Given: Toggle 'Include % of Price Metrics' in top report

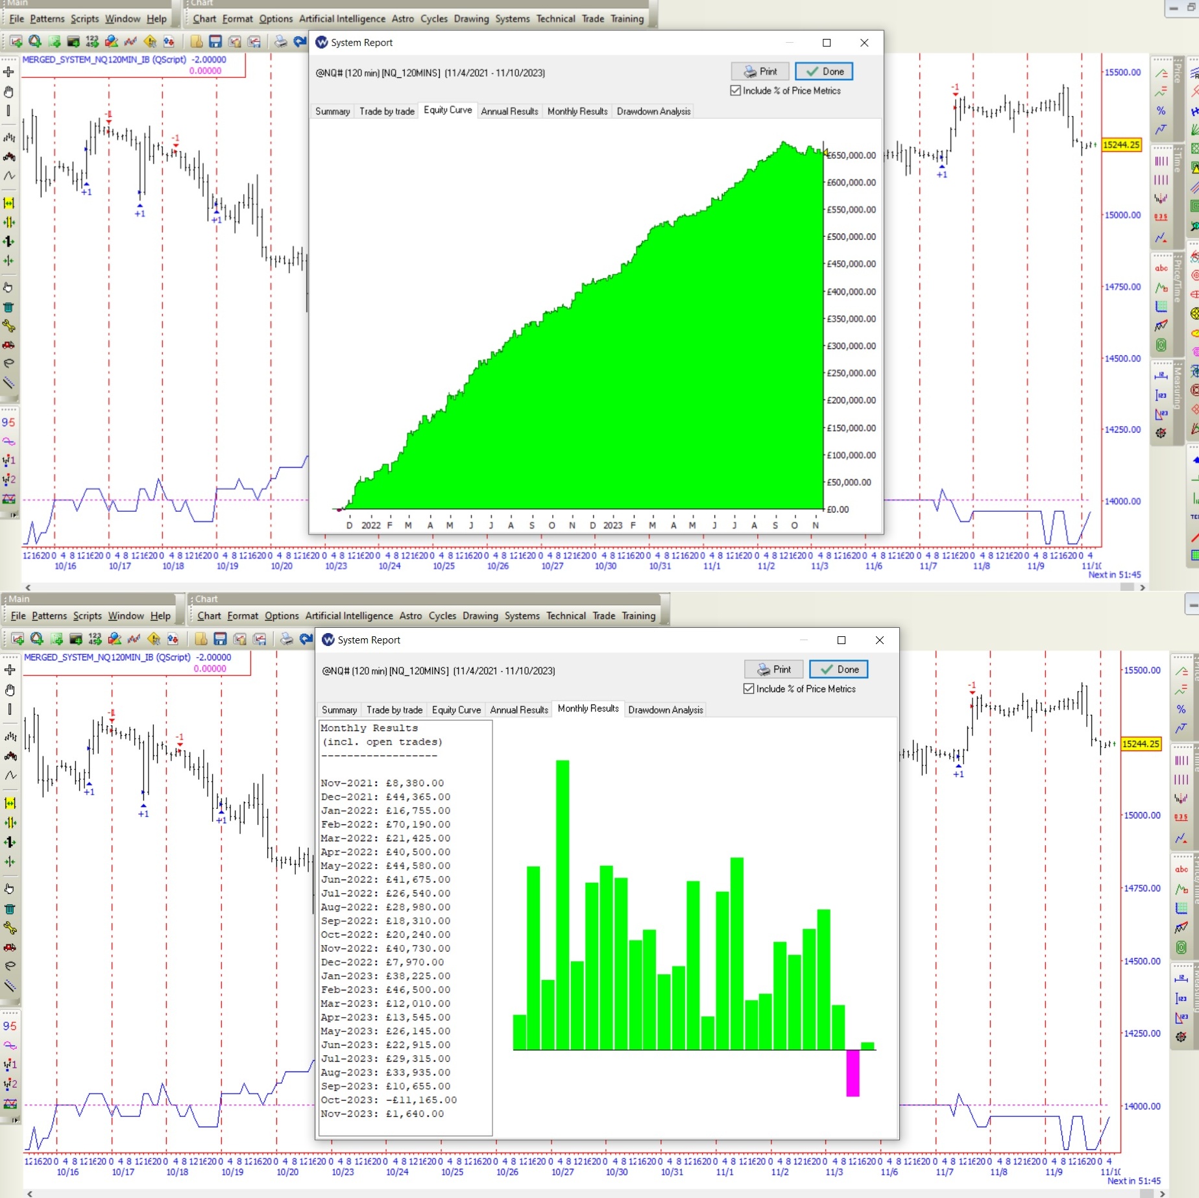Looking at the screenshot, I should pos(786,91).
